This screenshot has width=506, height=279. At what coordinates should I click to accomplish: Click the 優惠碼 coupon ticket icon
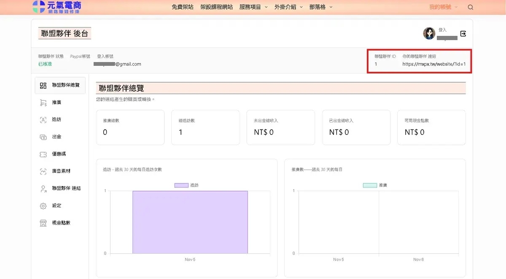pos(43,154)
